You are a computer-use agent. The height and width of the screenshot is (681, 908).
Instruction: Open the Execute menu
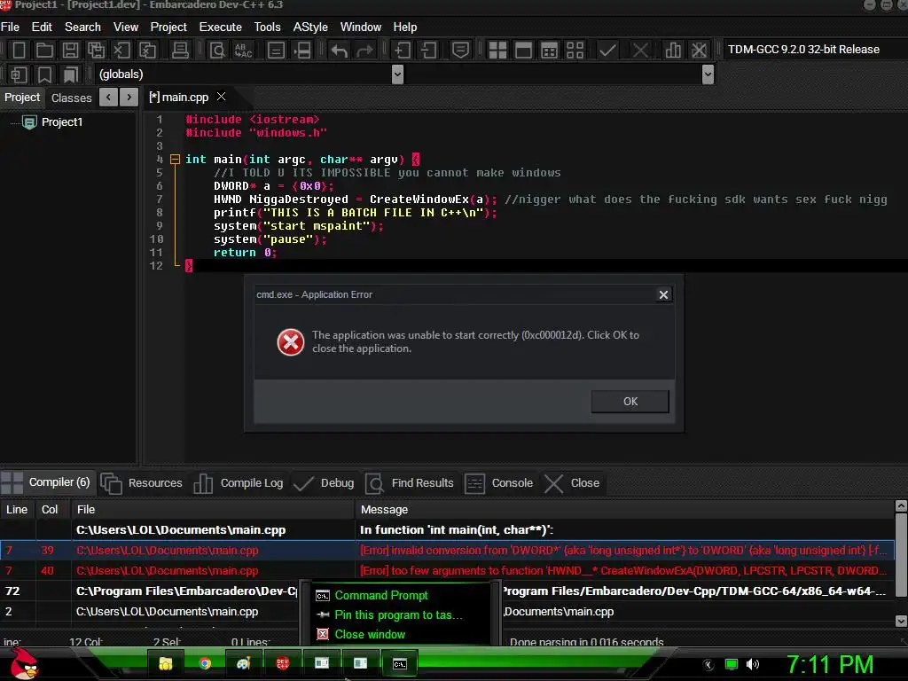click(220, 27)
